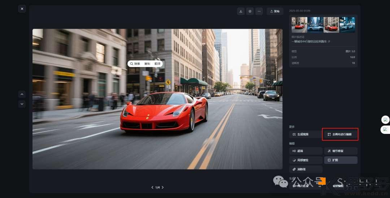Click the star favorite icon

(x=250, y=11)
